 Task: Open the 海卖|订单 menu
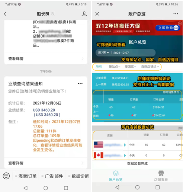(x=26, y=176)
